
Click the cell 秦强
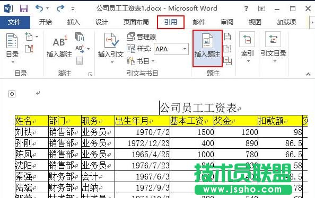click(32, 176)
